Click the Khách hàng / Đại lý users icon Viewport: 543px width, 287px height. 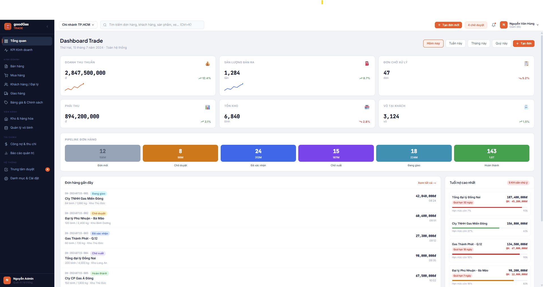pyautogui.click(x=6, y=85)
